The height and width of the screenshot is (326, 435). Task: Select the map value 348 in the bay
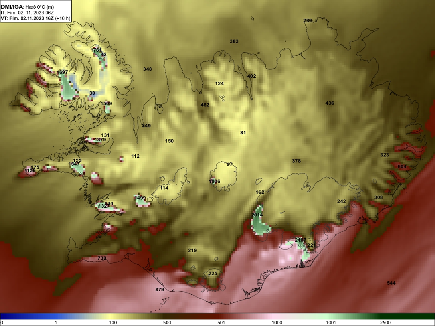pyautogui.click(x=147, y=69)
